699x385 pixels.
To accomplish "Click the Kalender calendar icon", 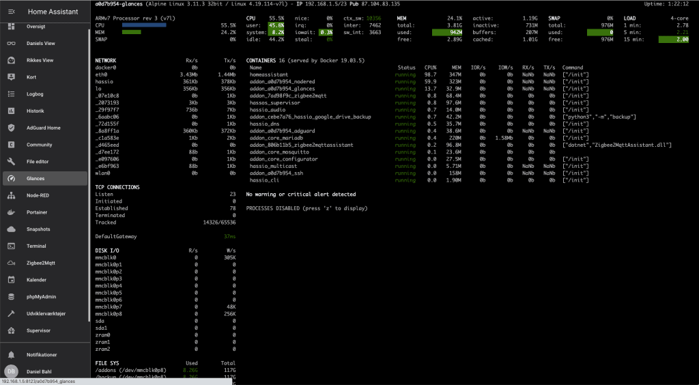I will click(11, 280).
